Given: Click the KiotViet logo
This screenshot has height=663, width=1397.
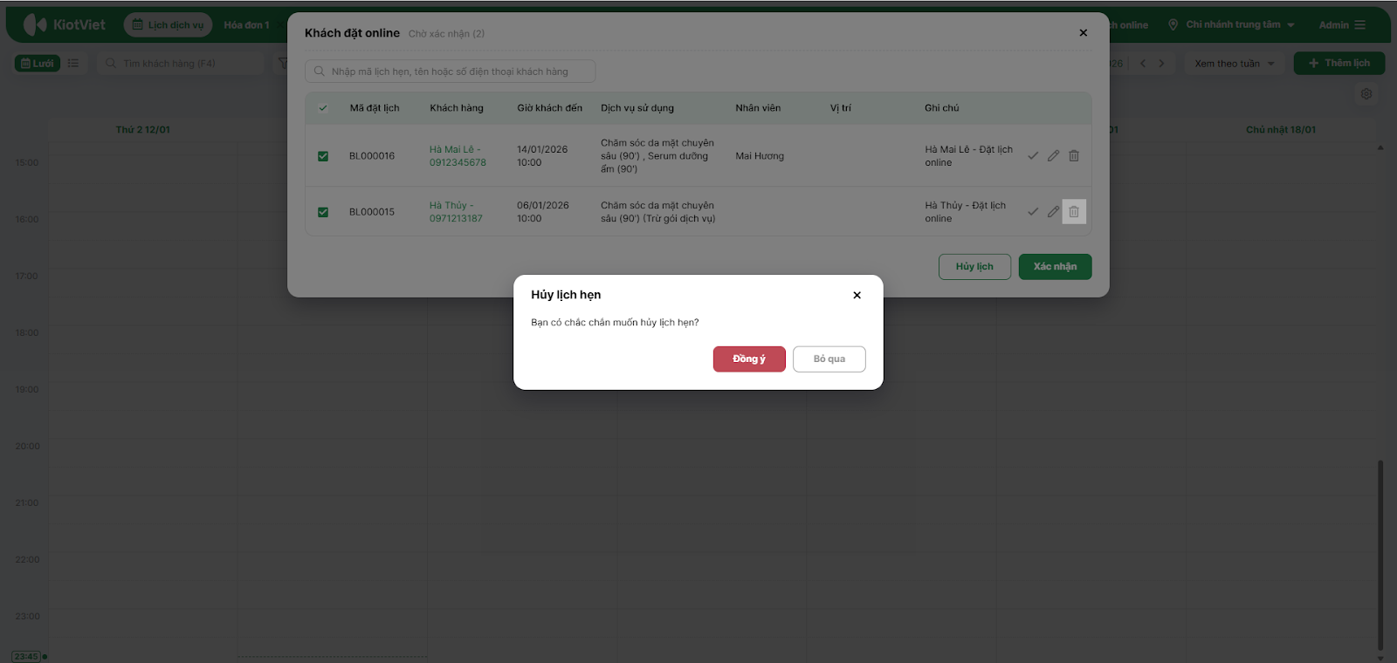Looking at the screenshot, I should tap(65, 24).
